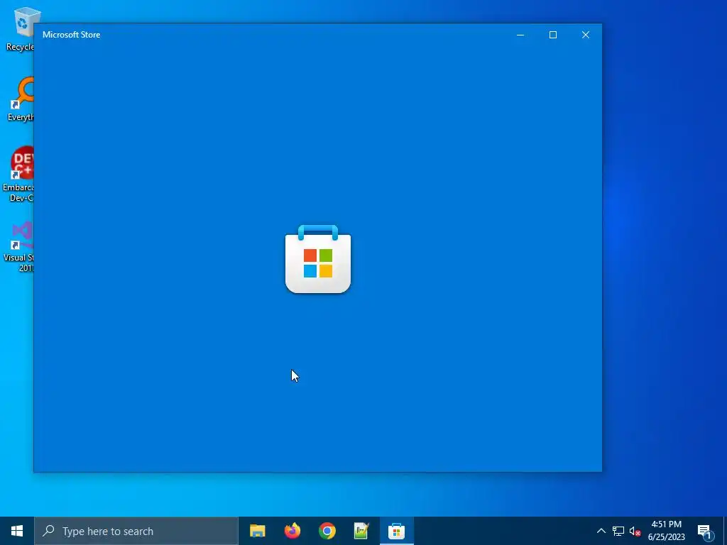The height and width of the screenshot is (545, 727).
Task: Open the network status tray icon
Action: click(618, 531)
